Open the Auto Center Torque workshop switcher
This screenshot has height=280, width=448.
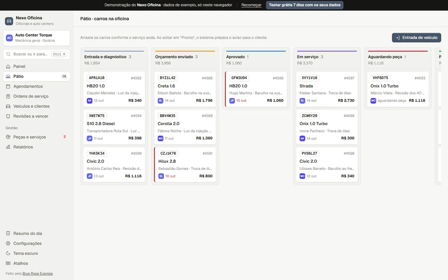37,38
